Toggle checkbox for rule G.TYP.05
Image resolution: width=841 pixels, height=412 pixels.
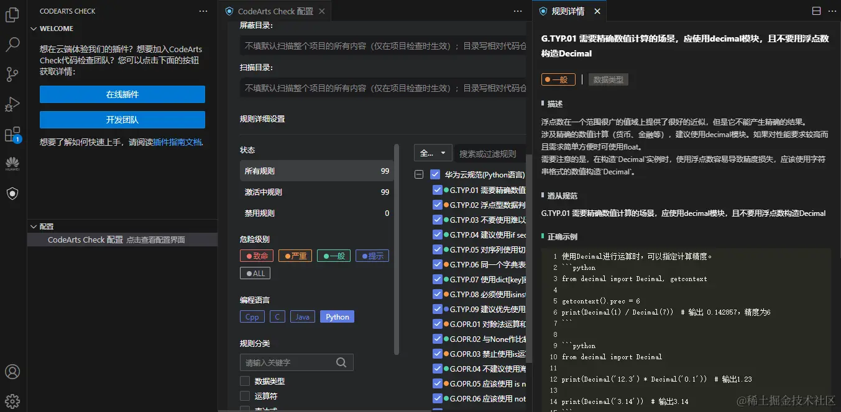437,249
